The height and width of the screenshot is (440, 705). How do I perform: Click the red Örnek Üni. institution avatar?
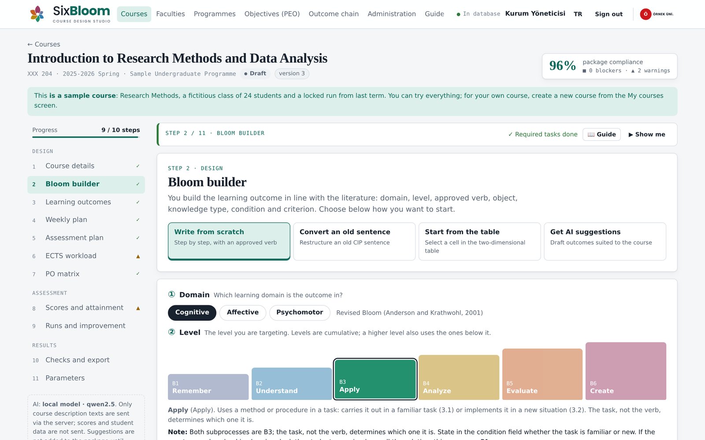(x=646, y=14)
